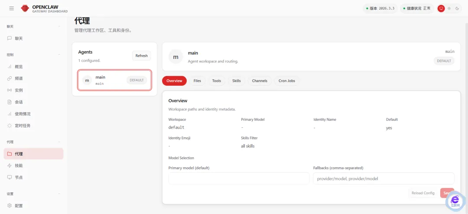The width and height of the screenshot is (468, 214).
Task: Focus the Primary model input field
Action: [239, 178]
